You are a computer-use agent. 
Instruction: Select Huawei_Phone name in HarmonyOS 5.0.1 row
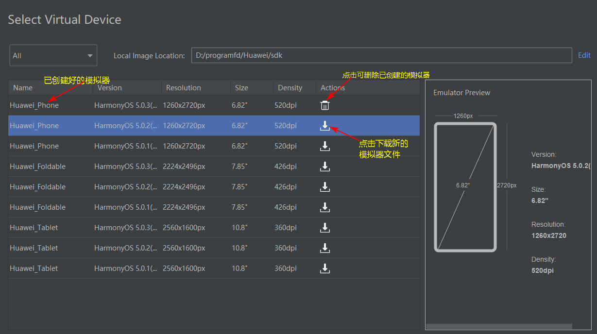34,146
